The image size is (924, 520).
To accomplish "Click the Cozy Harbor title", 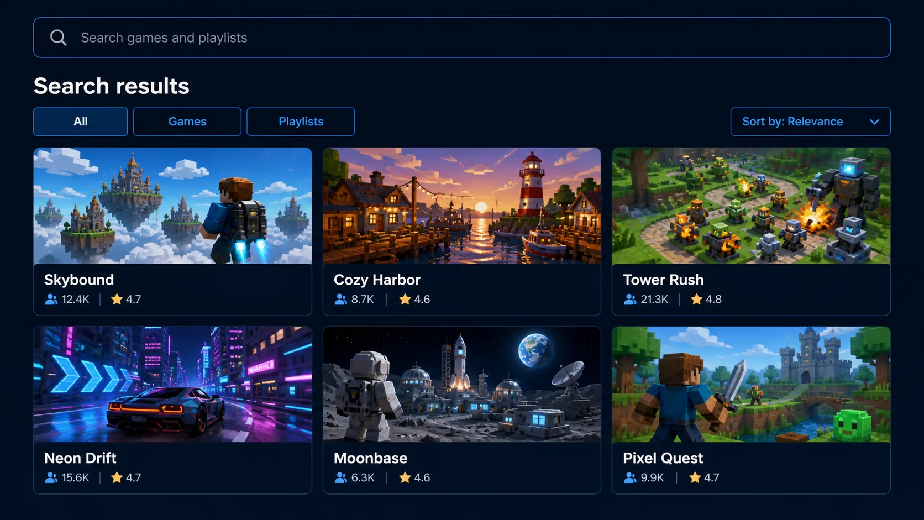I will tap(377, 280).
